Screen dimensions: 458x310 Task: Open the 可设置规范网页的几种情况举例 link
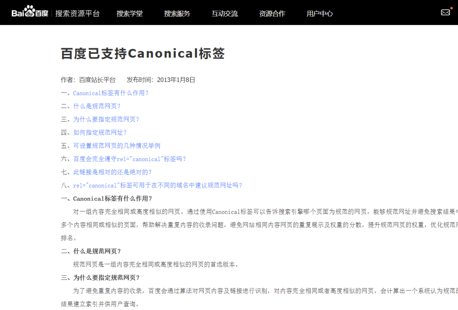(x=116, y=146)
